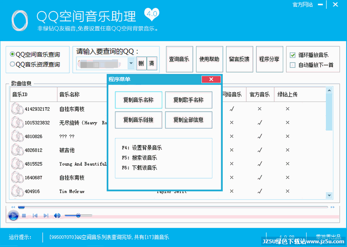Select the 破吉他 song row
The width and height of the screenshot is (347, 247).
(x=67, y=150)
